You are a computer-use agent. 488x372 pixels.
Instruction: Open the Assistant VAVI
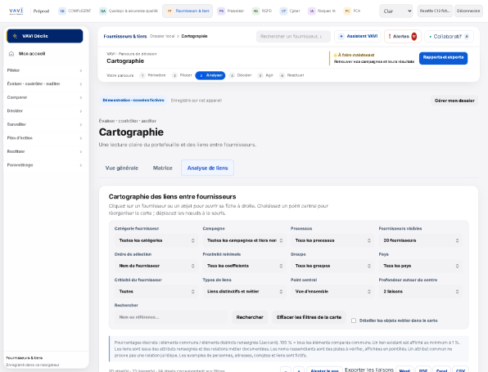pos(358,36)
